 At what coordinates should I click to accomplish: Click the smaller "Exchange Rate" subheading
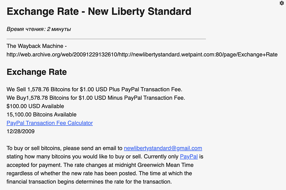coord(37,72)
